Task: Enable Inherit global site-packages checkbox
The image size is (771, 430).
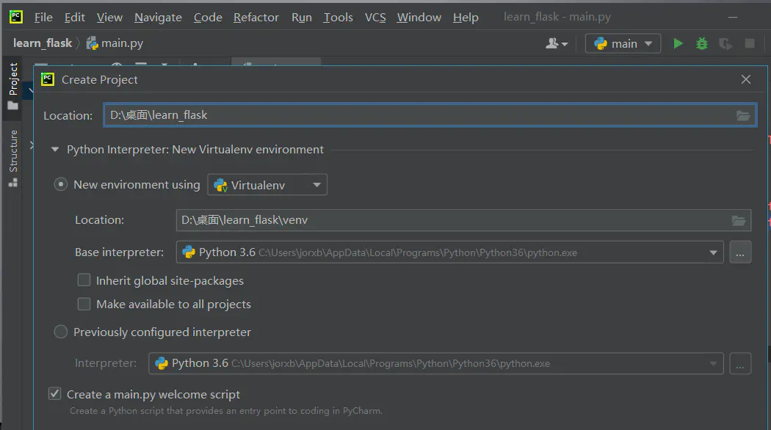Action: tap(84, 280)
